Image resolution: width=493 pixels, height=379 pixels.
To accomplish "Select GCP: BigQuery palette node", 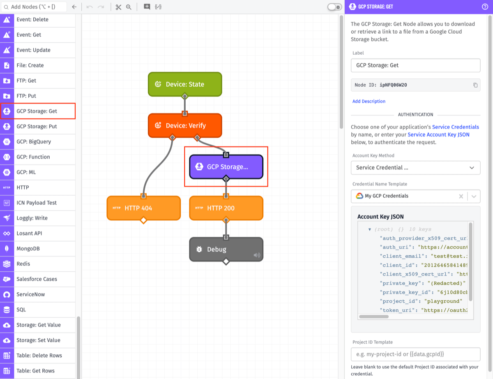I will (38, 142).
